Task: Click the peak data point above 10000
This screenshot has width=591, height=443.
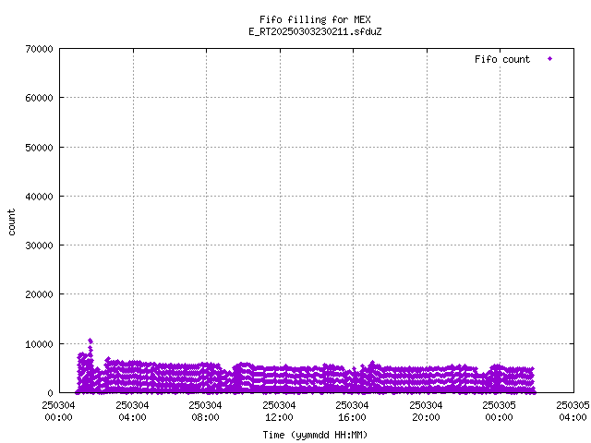Action: point(90,341)
